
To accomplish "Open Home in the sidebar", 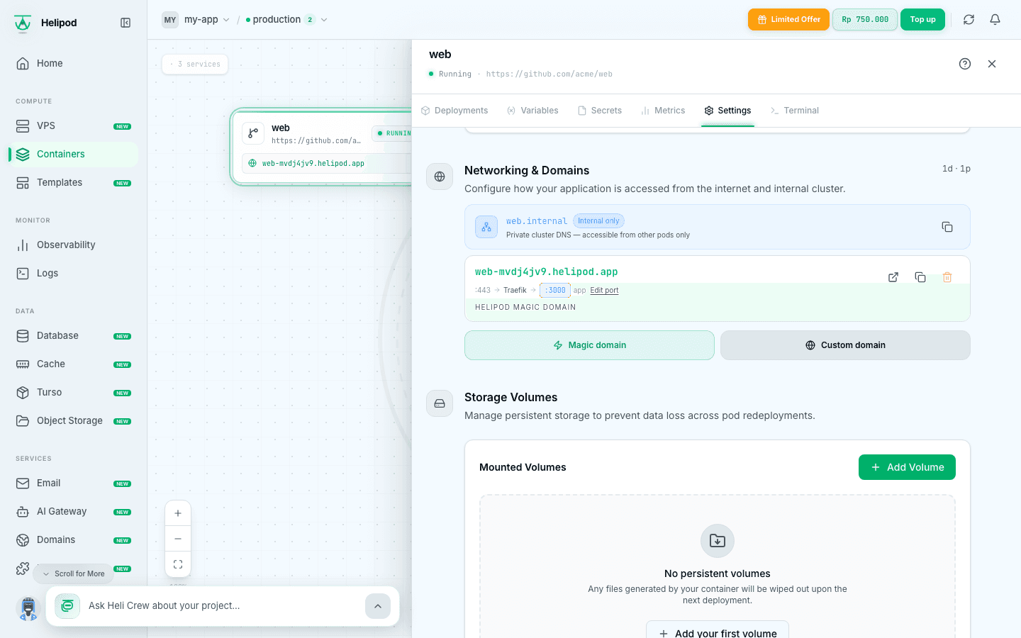I will coord(72,63).
